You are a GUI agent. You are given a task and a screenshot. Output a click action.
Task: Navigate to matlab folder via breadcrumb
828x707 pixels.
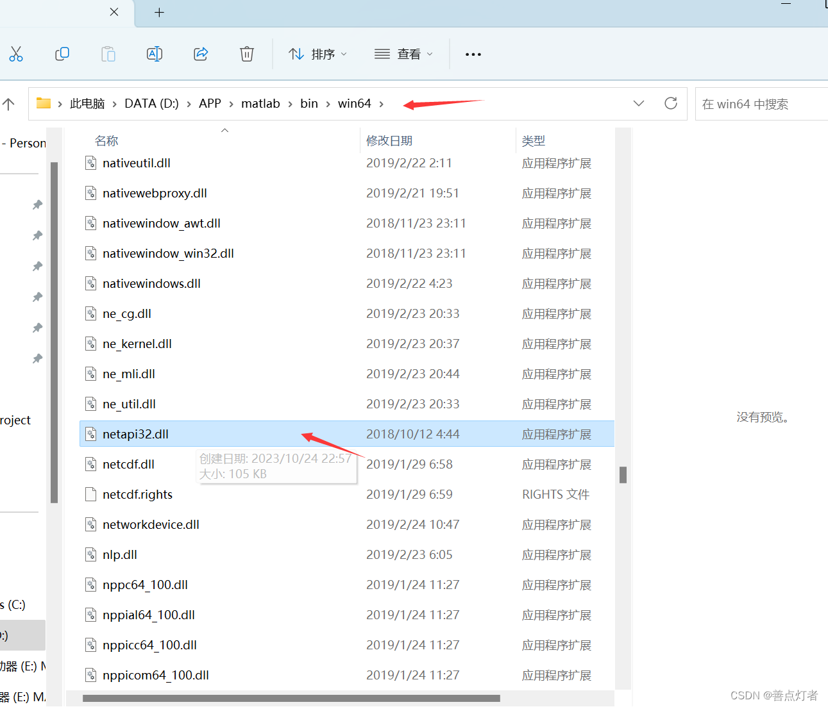(x=260, y=103)
